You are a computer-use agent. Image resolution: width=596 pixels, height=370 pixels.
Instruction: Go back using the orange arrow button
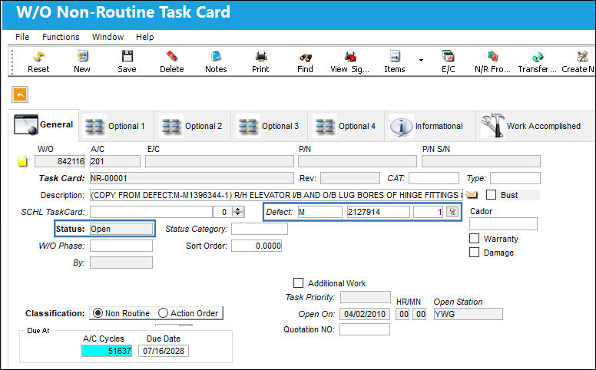click(x=20, y=94)
